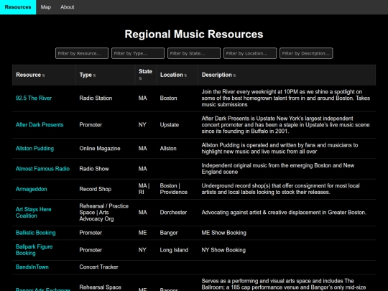Sort by Resource column sort icon

43,75
